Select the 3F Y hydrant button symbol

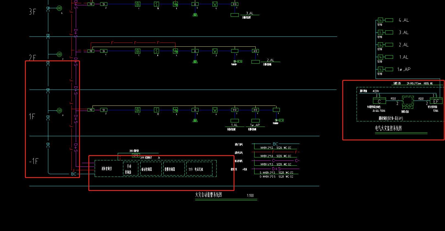(215, 4)
